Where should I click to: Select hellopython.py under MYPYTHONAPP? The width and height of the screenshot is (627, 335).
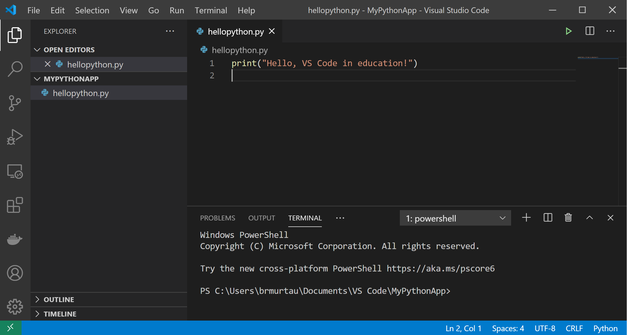[81, 93]
